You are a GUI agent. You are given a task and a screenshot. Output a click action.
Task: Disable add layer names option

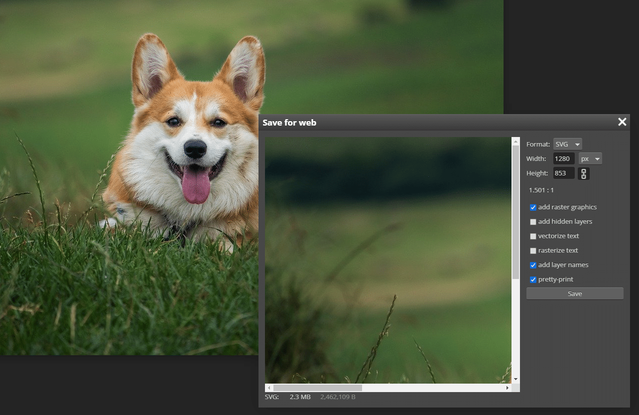533,265
